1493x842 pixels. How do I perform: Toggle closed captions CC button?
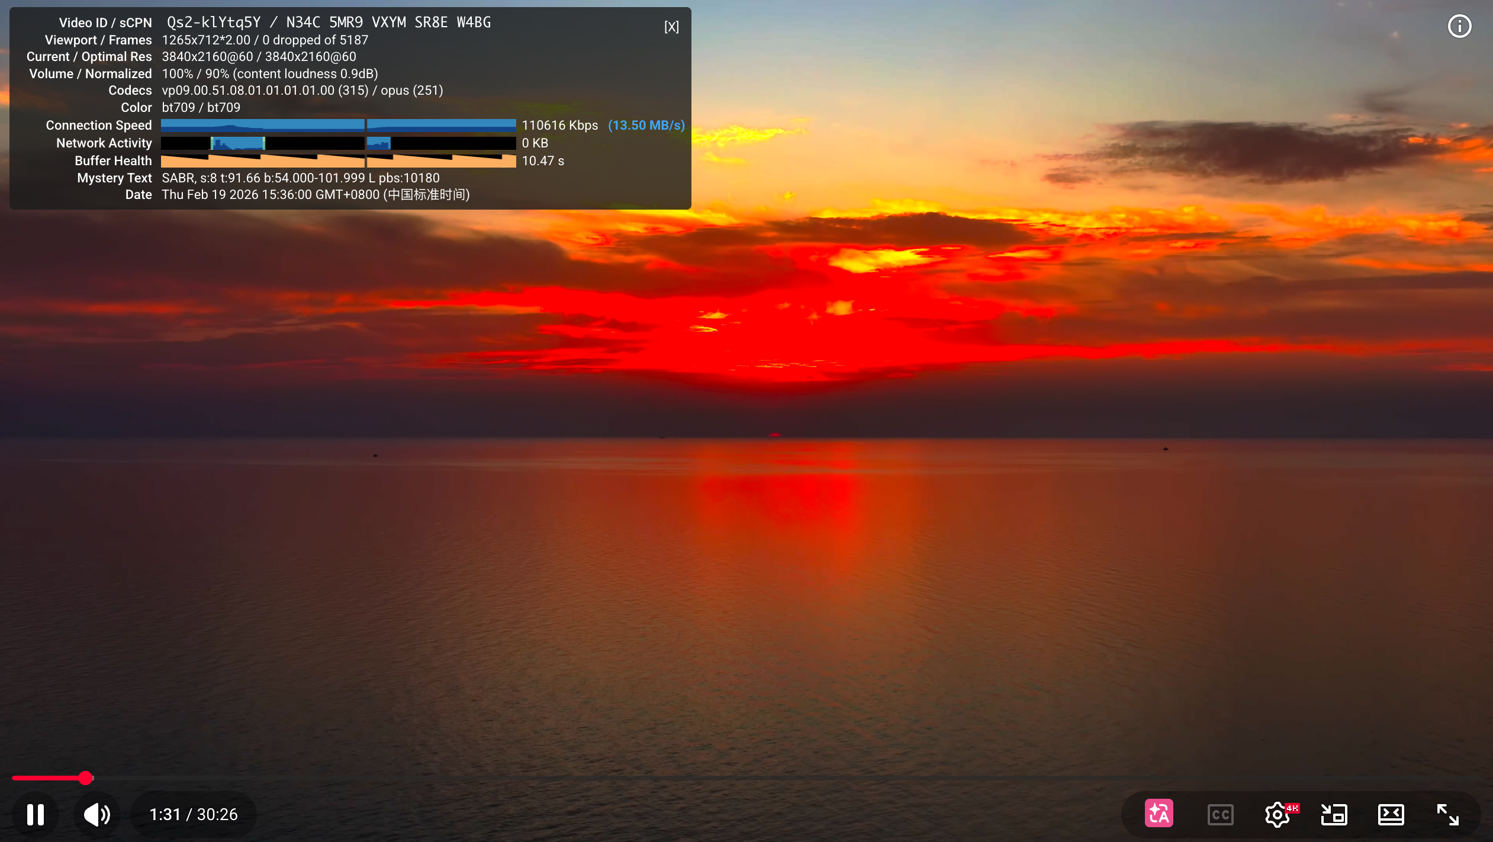point(1220,815)
